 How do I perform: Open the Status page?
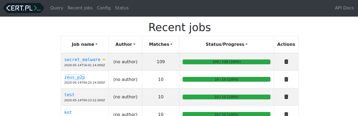click(122, 8)
